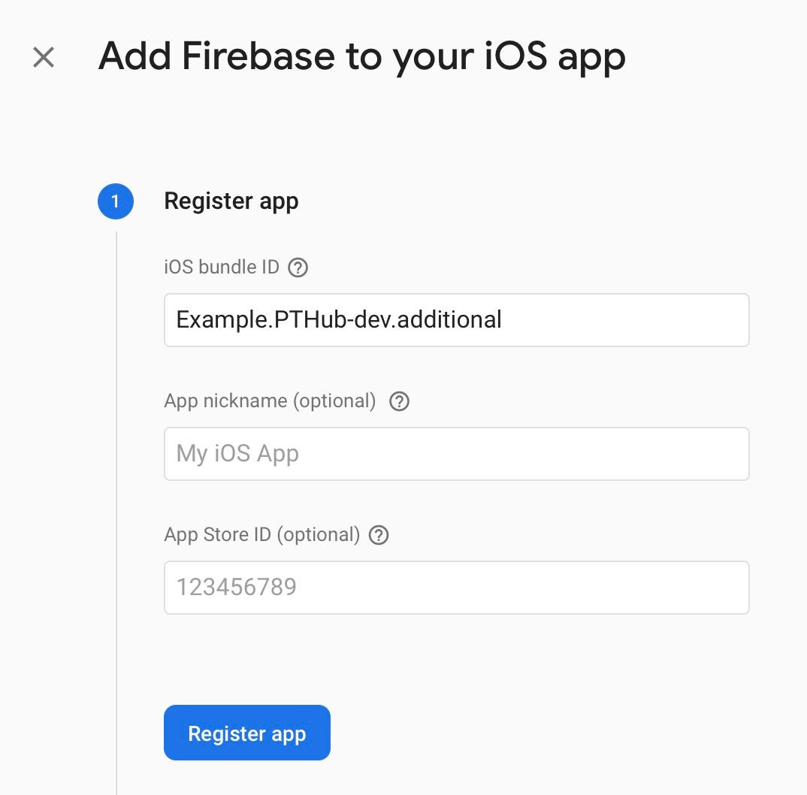
Task: Click the Add Firebase to your iOS app title
Action: point(363,56)
